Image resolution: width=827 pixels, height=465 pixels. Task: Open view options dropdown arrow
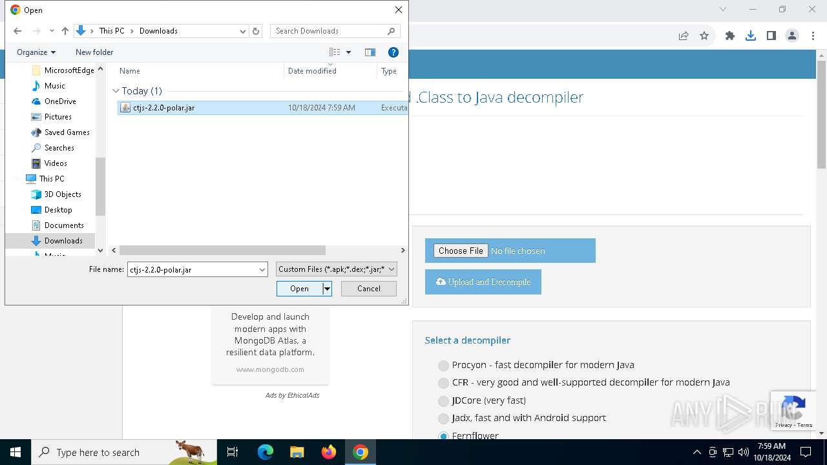(x=349, y=52)
